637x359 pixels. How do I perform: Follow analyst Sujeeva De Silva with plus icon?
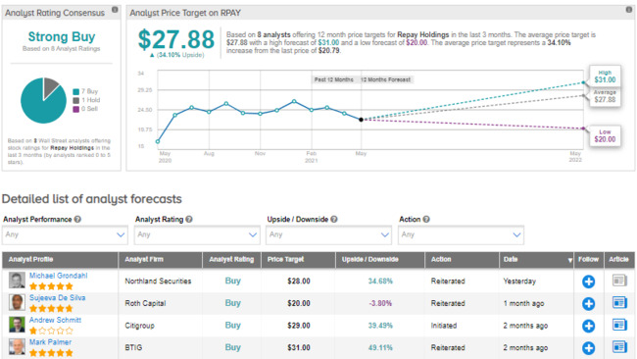coord(588,303)
